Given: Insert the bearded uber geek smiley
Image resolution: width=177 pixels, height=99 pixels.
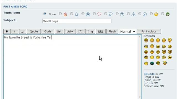Looking at the screenshot, I should coord(165,63).
